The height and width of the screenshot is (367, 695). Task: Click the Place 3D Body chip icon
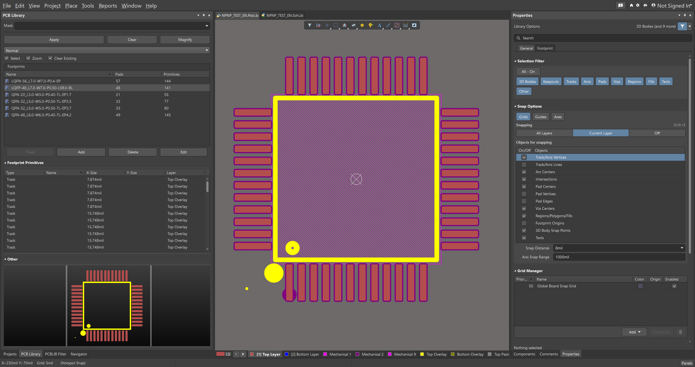(x=353, y=25)
